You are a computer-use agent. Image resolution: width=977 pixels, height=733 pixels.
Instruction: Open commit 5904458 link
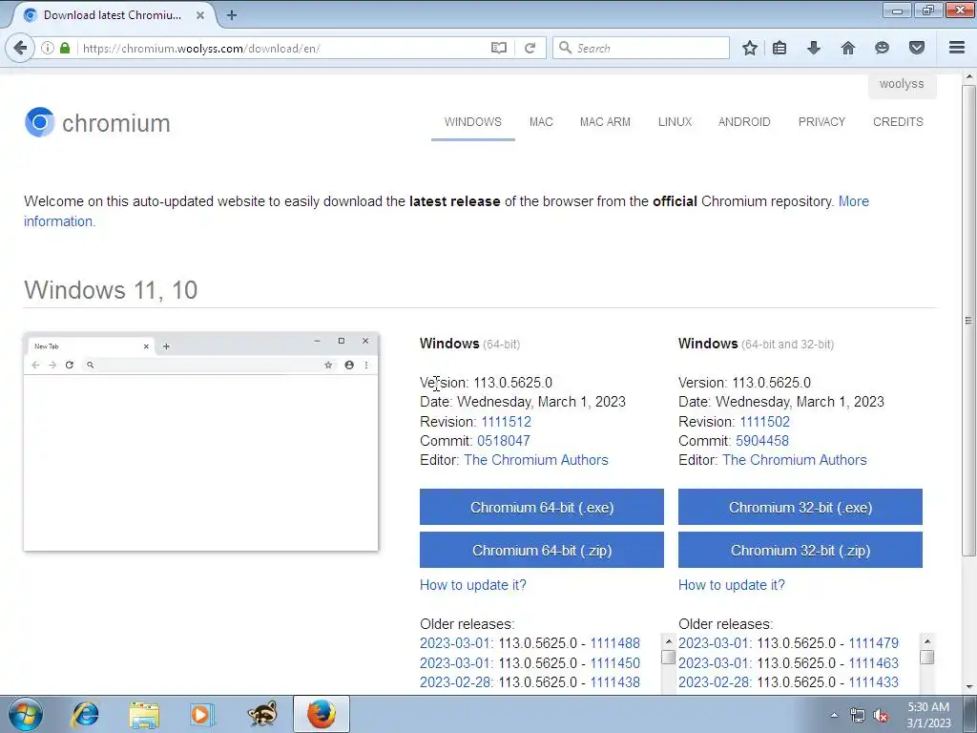(x=762, y=441)
